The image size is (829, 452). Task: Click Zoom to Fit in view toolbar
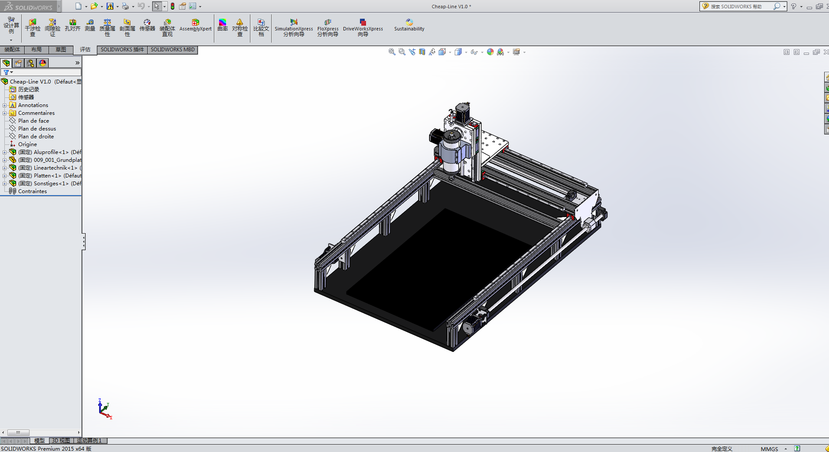[x=392, y=52]
